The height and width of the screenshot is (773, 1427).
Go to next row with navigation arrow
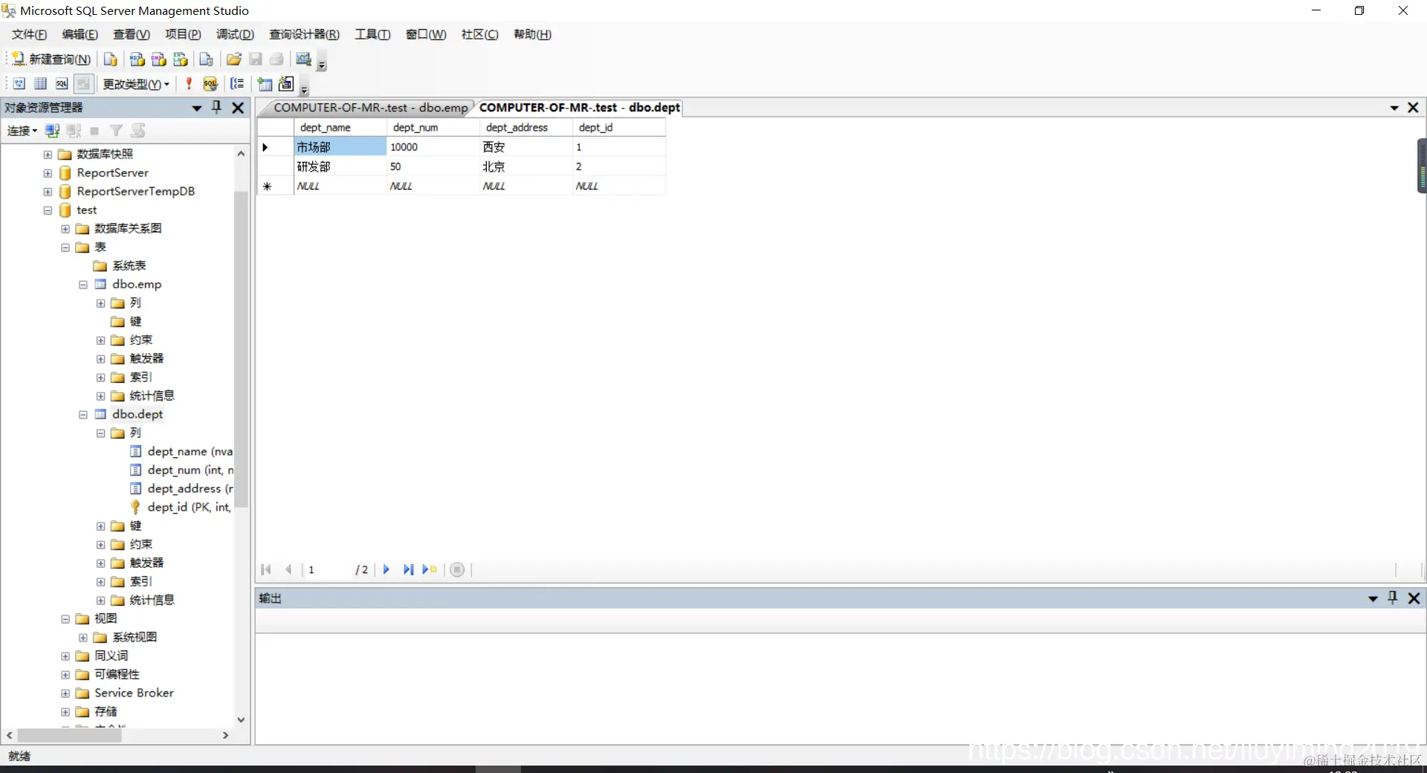[x=386, y=569]
